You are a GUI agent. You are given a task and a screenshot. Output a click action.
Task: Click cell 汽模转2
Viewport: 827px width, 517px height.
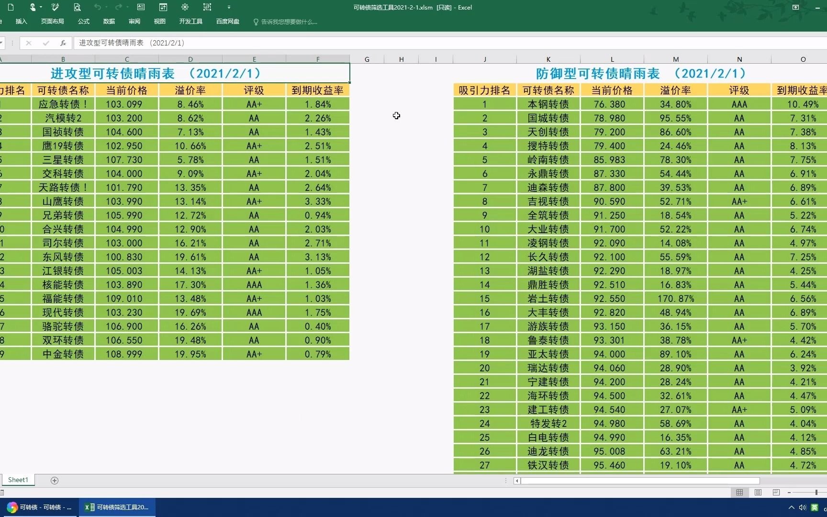tap(63, 118)
